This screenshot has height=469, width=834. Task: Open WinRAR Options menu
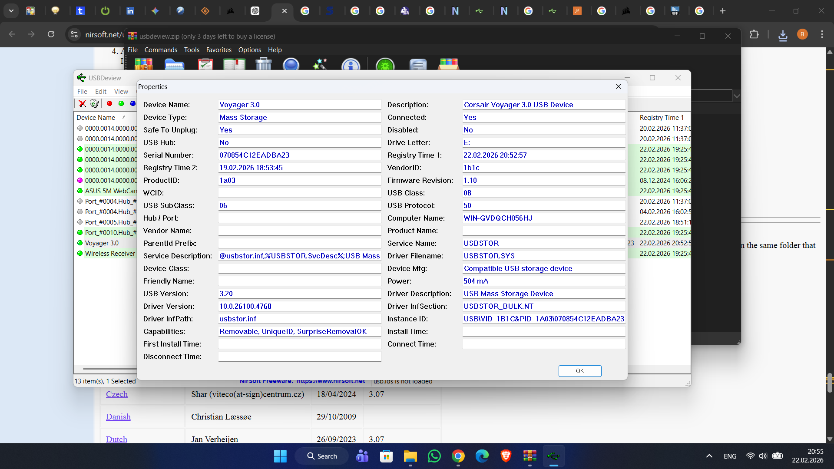pos(250,50)
